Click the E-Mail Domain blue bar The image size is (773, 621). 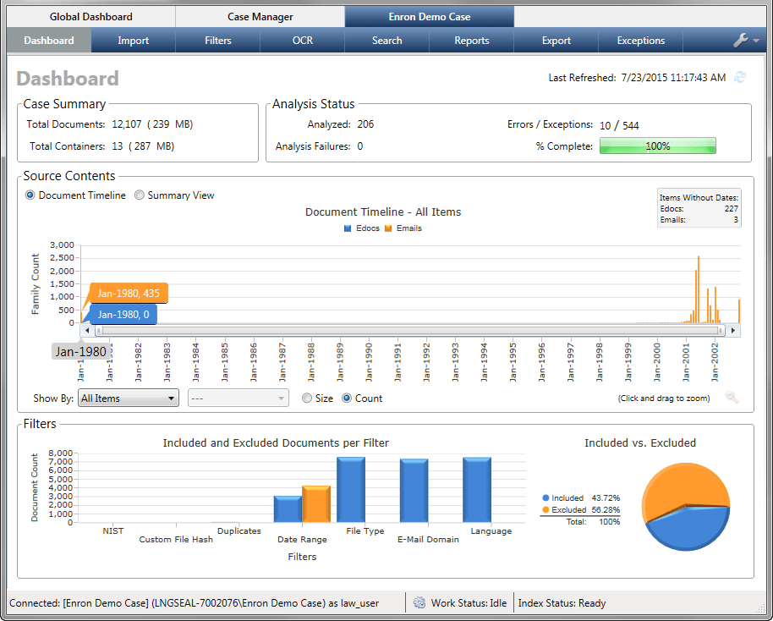coord(414,491)
